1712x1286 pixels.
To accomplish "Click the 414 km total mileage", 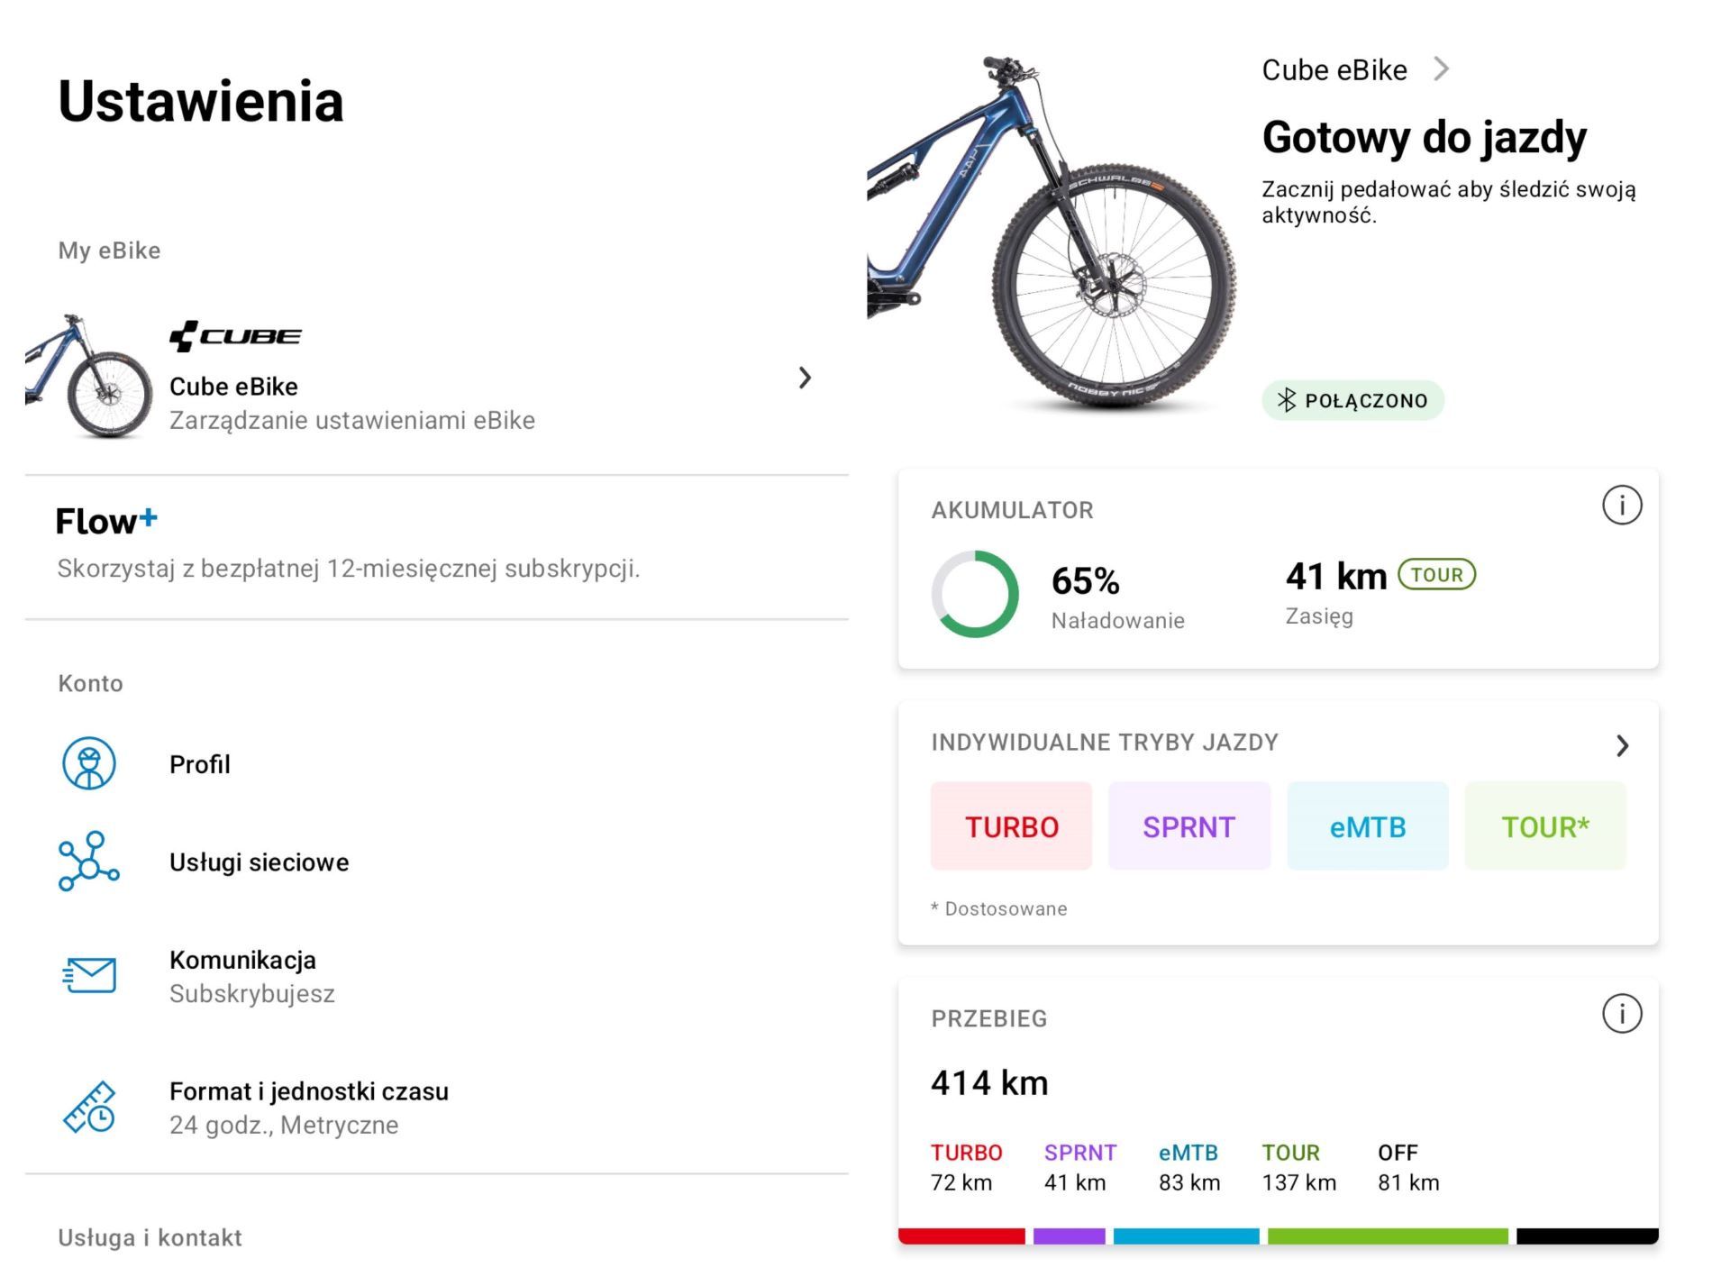I will [989, 1082].
